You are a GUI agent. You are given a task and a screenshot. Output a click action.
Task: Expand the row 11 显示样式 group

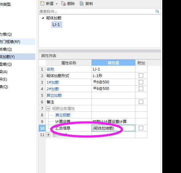tap(48, 135)
